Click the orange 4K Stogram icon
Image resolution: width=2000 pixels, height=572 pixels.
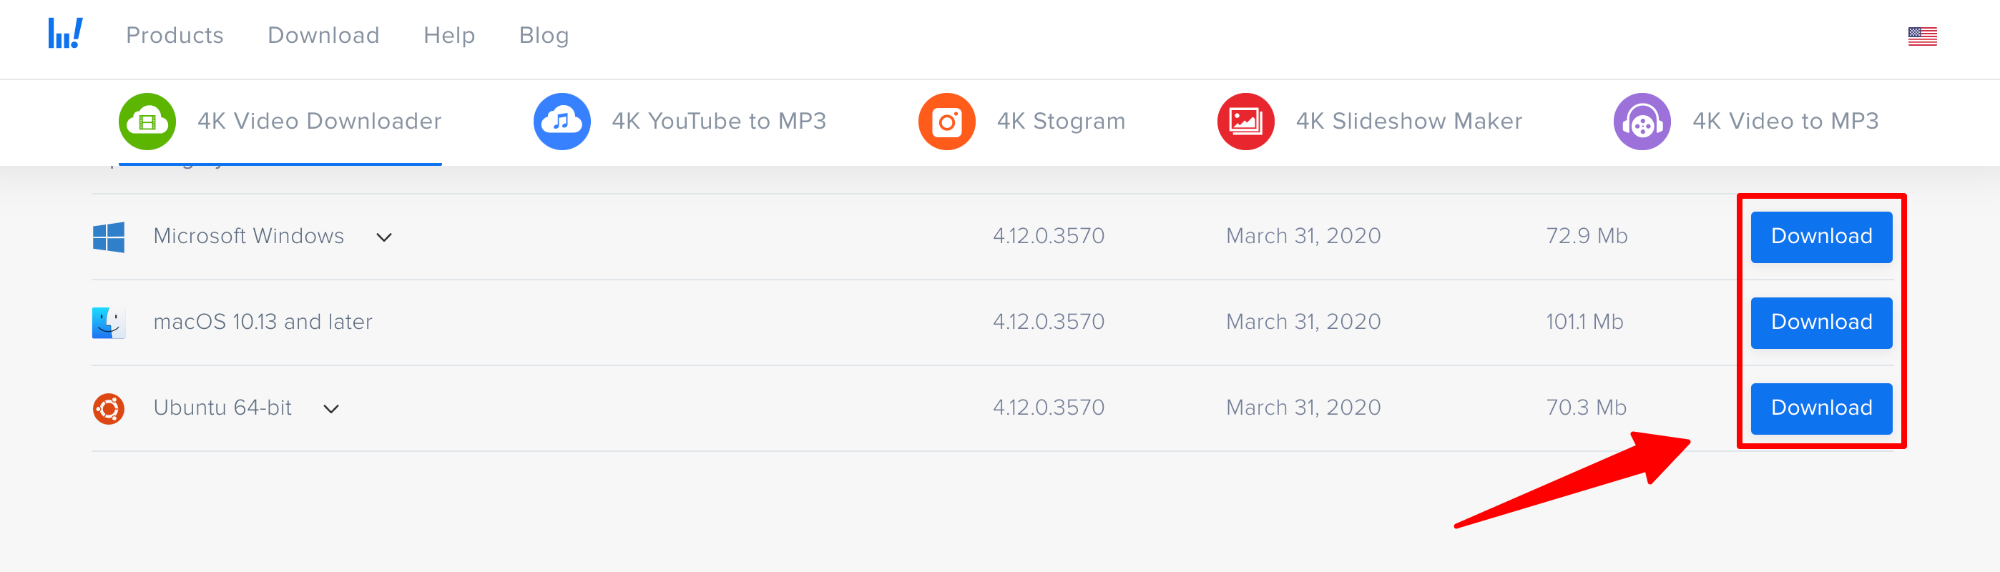[946, 122]
